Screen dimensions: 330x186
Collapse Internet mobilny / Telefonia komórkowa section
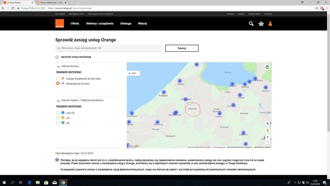point(58,100)
